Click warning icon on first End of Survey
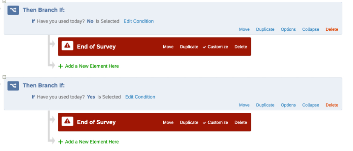The image size is (353, 151). pos(67,47)
